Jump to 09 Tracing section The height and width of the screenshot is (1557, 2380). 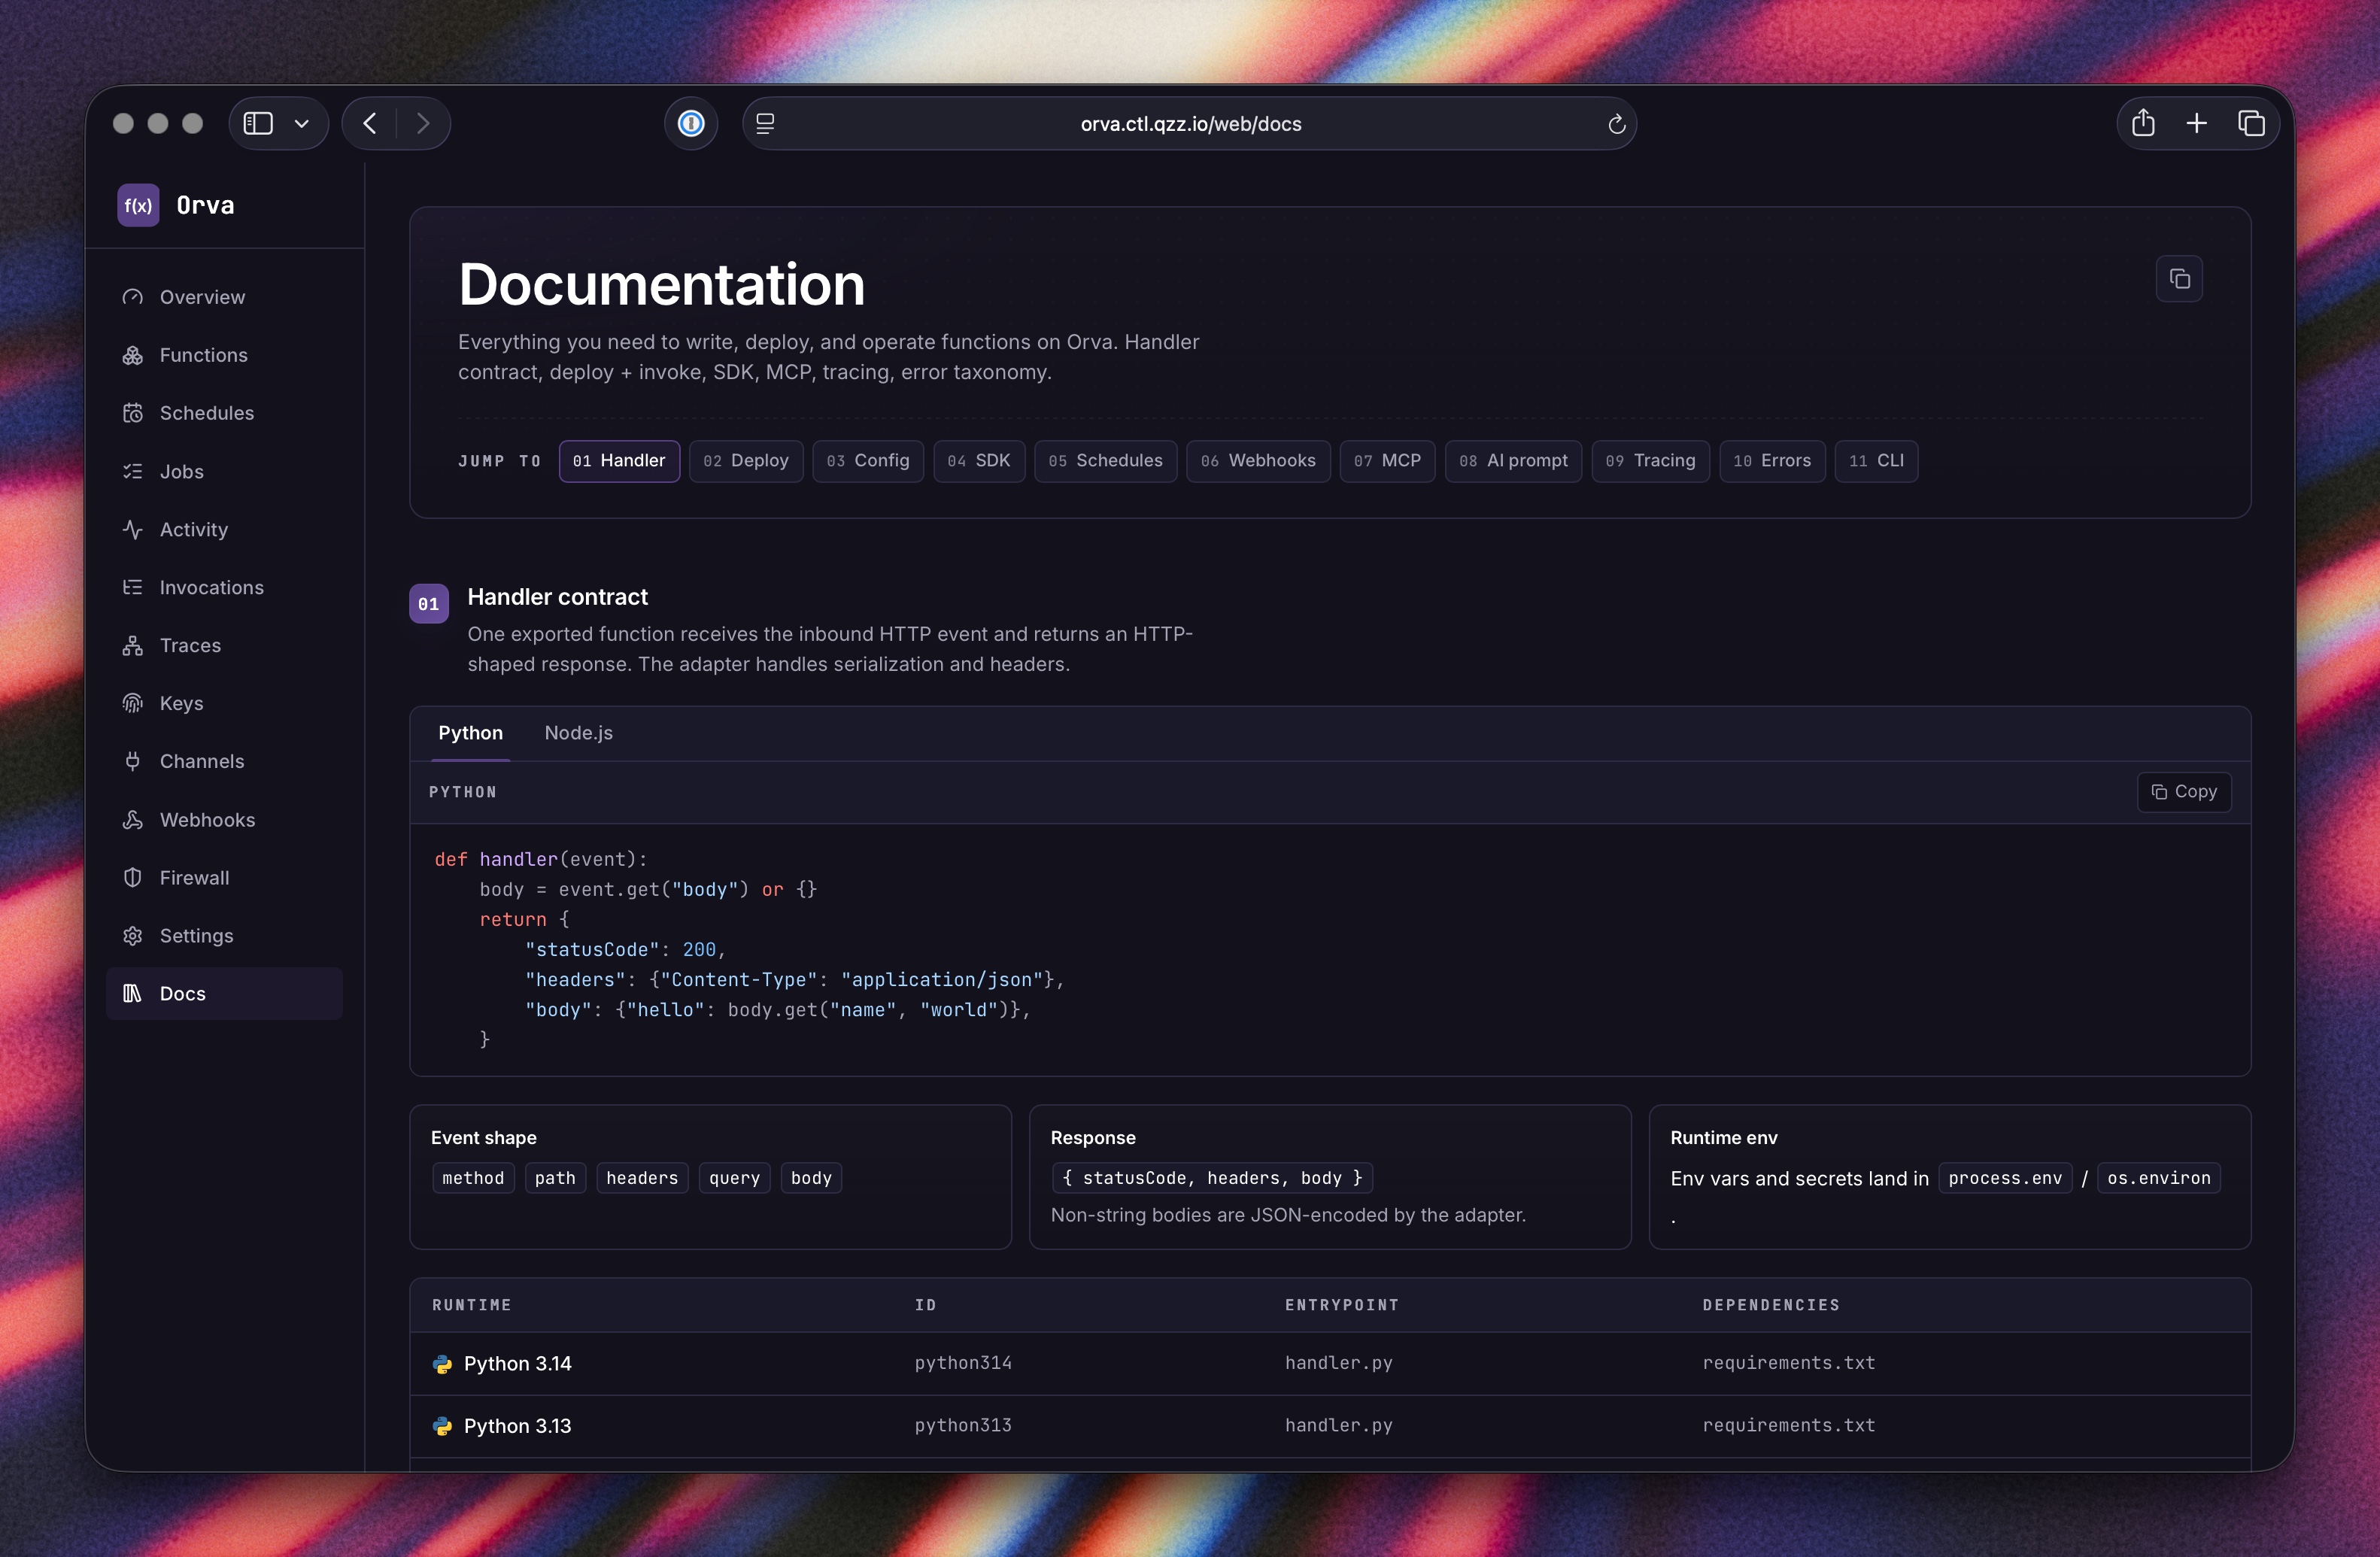pos(1650,461)
